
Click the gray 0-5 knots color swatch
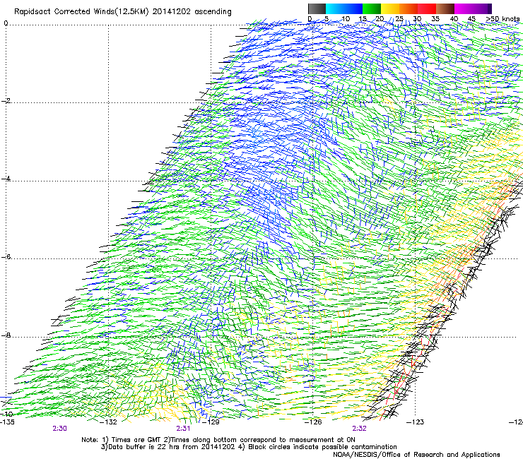(x=317, y=8)
